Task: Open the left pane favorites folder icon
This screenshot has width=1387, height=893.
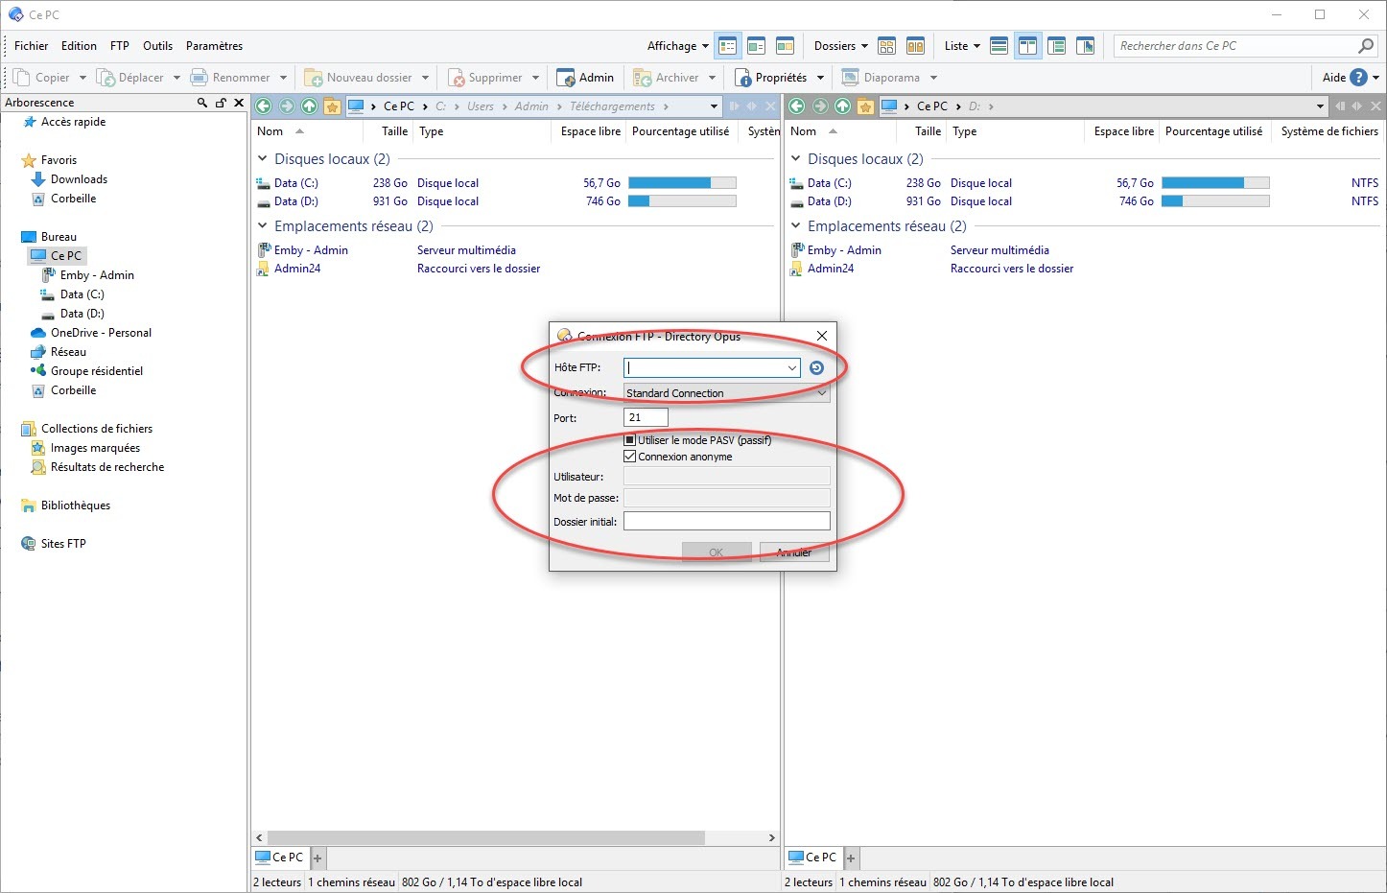Action: [332, 106]
